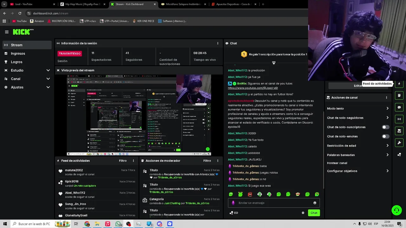The height and width of the screenshot is (228, 406).
Task: Toggle the wrench panel icon in right rail
Action: click(x=399, y=143)
